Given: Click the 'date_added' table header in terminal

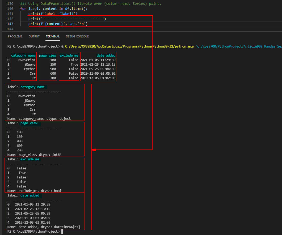Looking at the screenshot, I should [x=106, y=55].
